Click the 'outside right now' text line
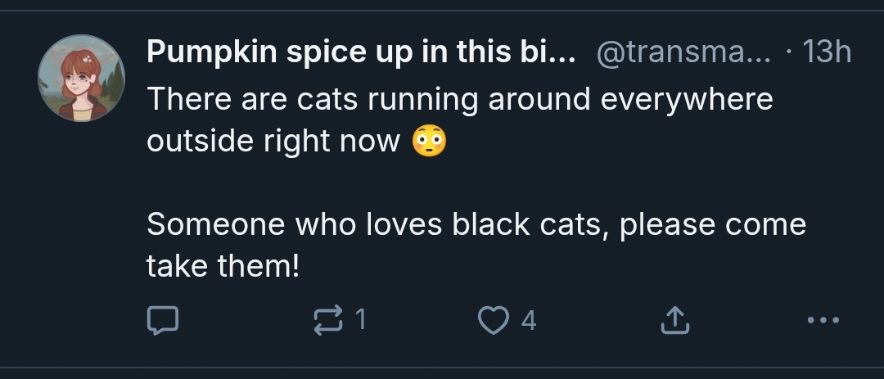This screenshot has width=884, height=379. pyautogui.click(x=273, y=142)
